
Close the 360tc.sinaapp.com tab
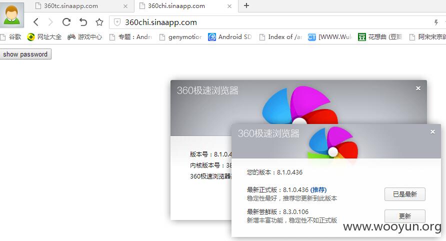click(x=125, y=6)
